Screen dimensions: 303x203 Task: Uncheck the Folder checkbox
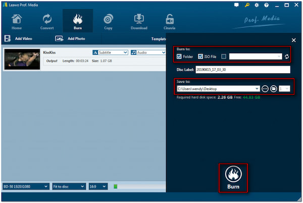point(179,56)
